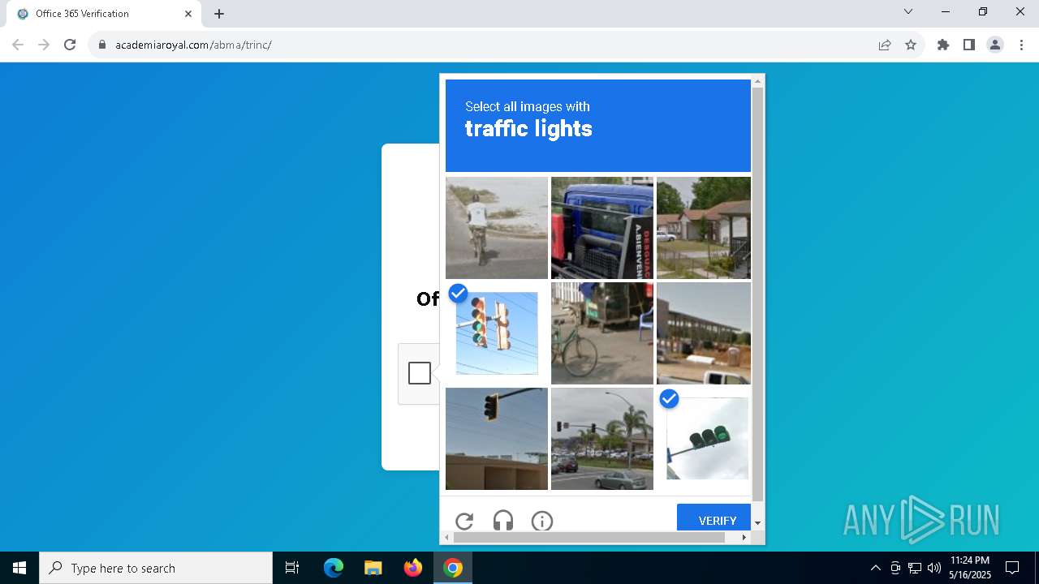The height and width of the screenshot is (584, 1039).
Task: Select the blue truck image tile
Action: point(602,228)
